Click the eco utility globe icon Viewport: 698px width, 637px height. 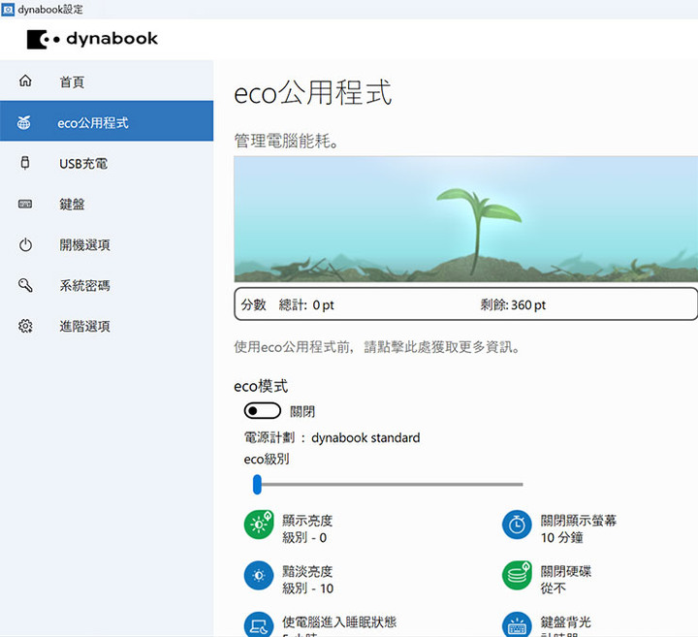(24, 122)
